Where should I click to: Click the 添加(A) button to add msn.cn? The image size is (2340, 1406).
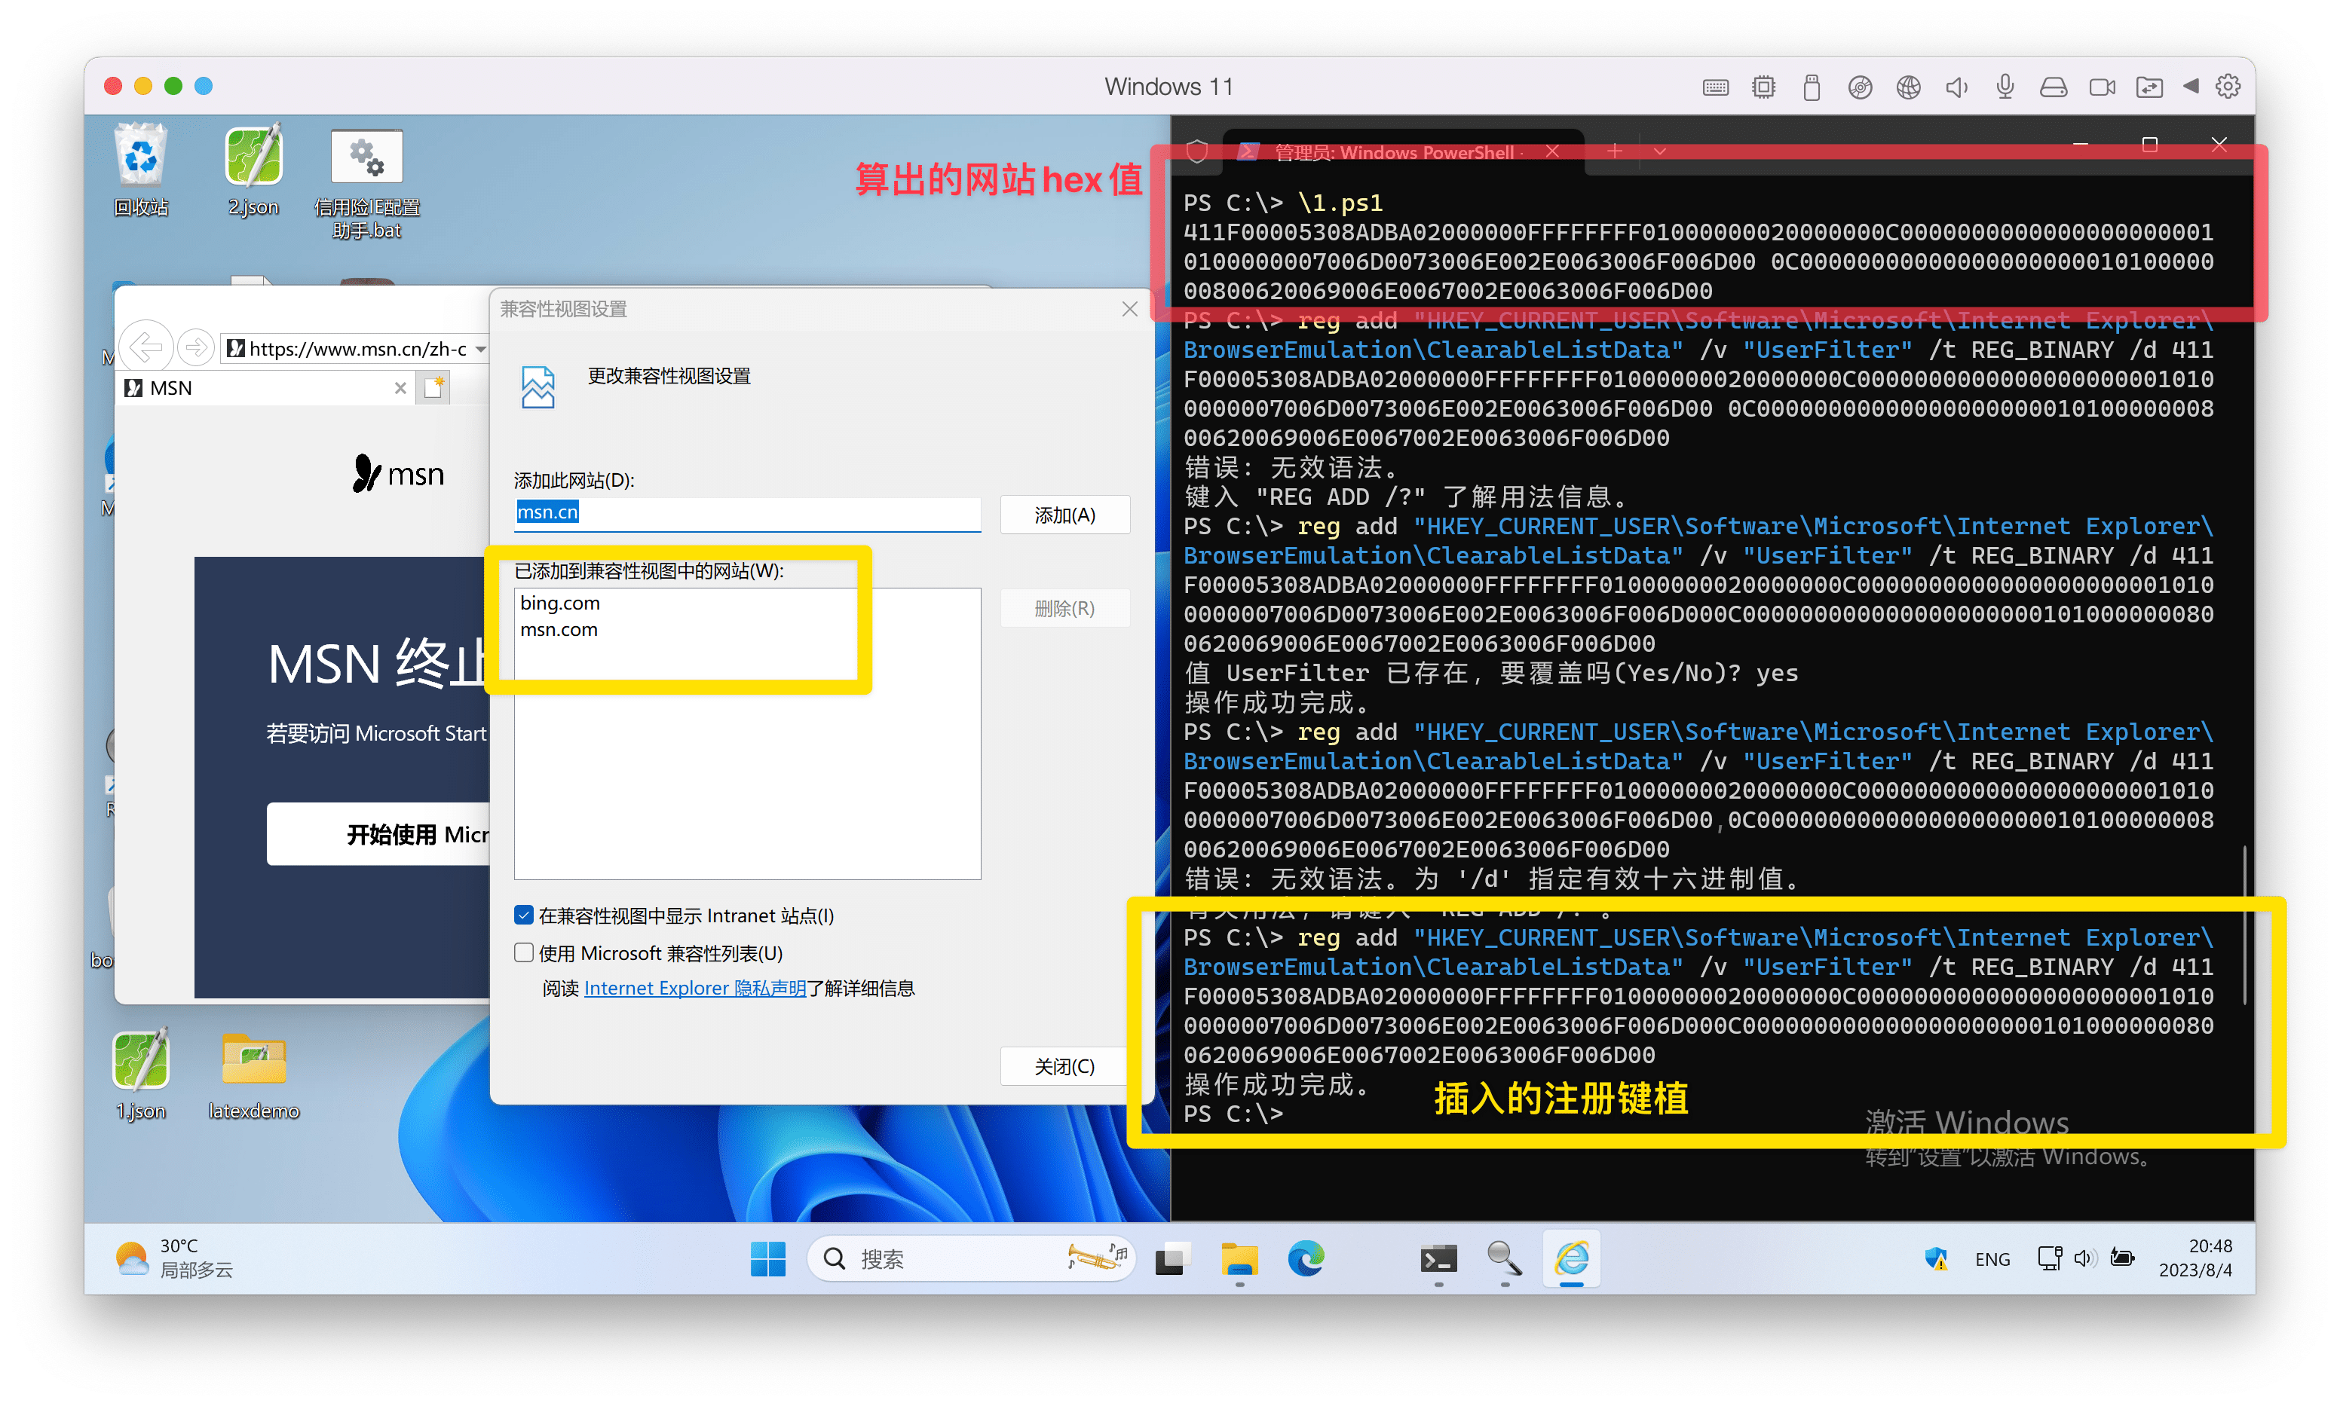coord(1064,515)
